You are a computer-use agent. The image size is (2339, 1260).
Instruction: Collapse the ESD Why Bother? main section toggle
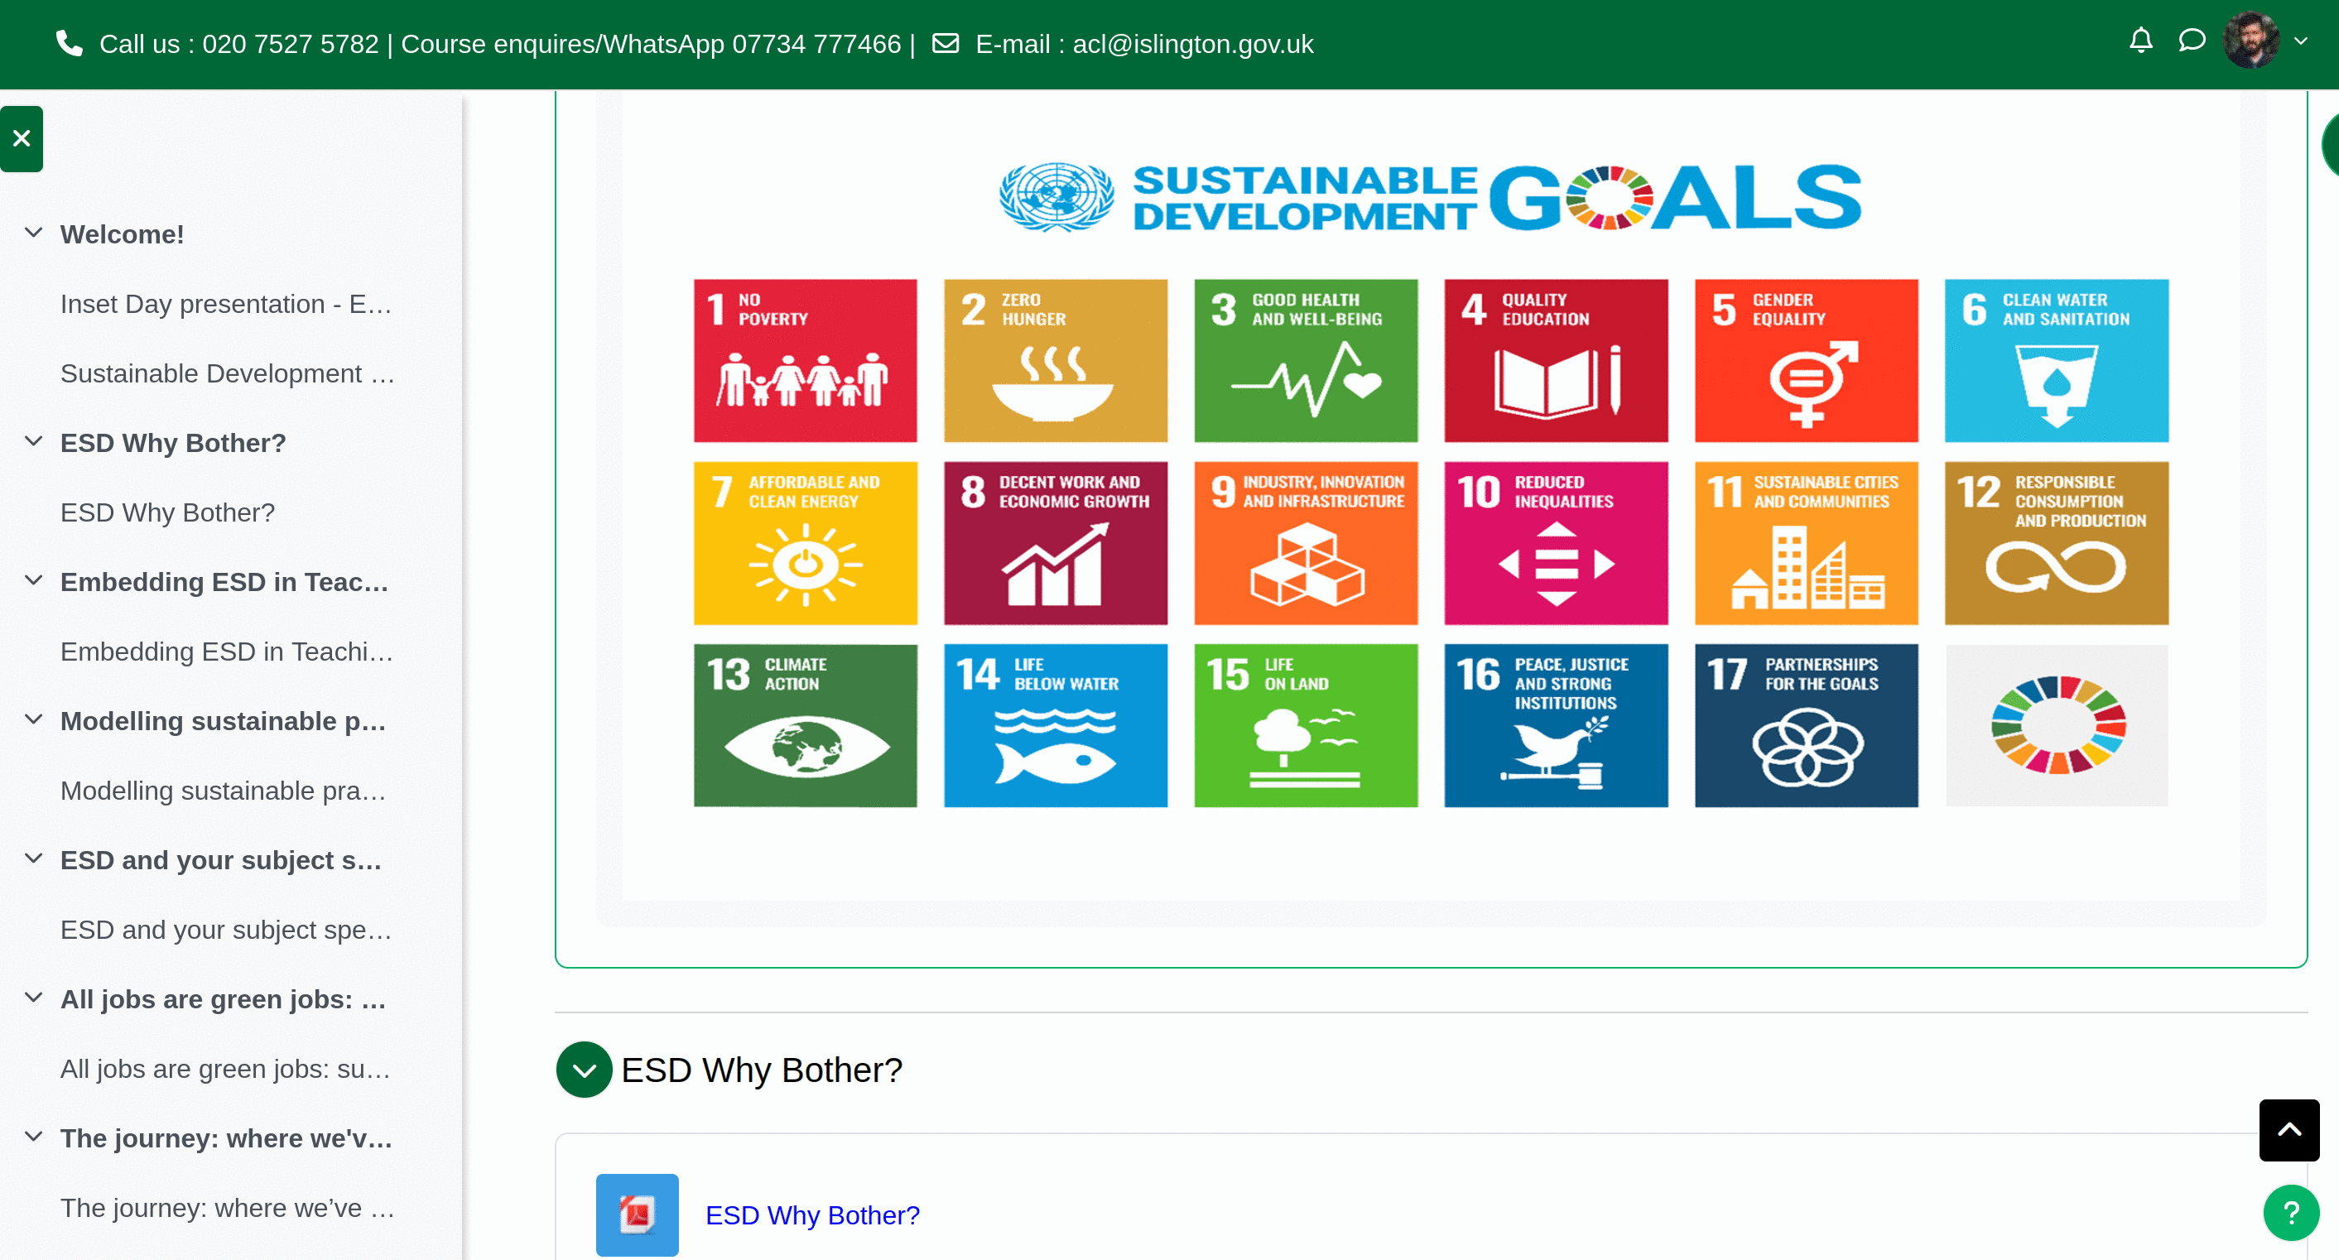(584, 1070)
